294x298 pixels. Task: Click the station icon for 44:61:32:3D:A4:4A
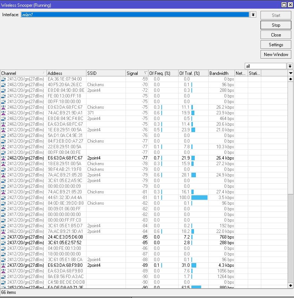click(x=3, y=198)
